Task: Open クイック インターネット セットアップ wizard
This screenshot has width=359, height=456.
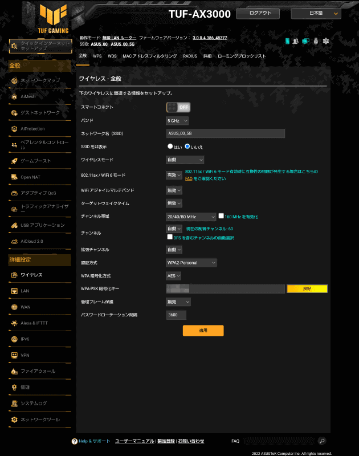Action: tap(40, 46)
